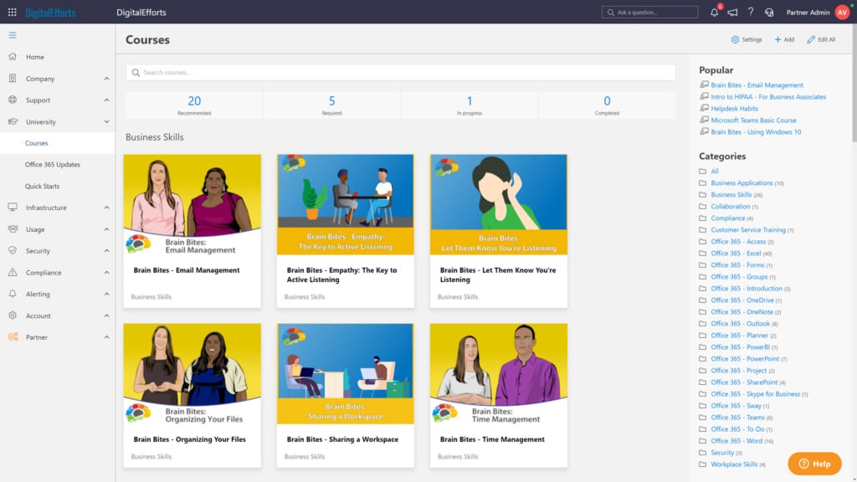
Task: Expand the Support menu chevron
Action: [106, 100]
